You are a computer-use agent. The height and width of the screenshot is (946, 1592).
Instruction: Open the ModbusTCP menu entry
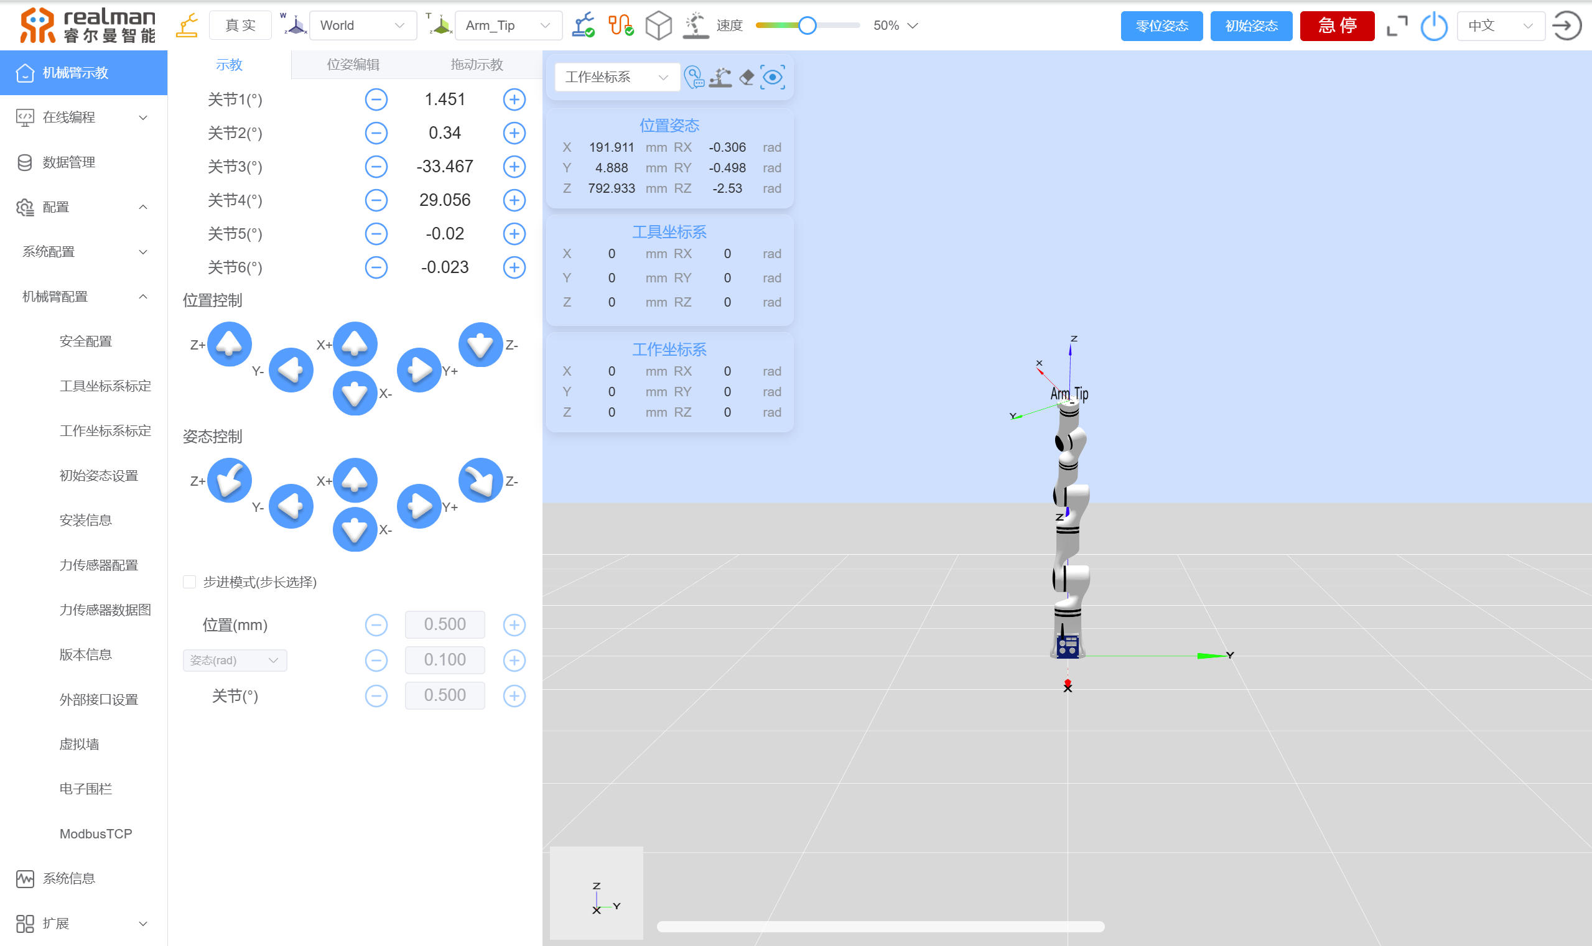pyautogui.click(x=96, y=834)
